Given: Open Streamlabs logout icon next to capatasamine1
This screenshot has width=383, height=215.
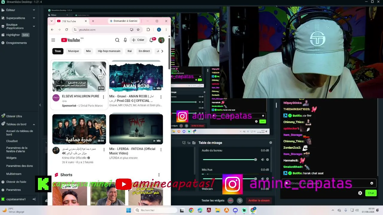Looking at the screenshot, I should pyautogui.click(x=34, y=199).
